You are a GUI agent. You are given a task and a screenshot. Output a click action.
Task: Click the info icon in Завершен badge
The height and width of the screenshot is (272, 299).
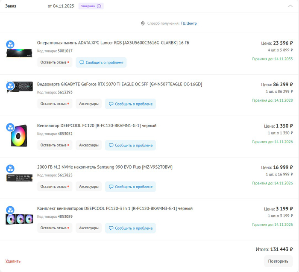(99, 6)
